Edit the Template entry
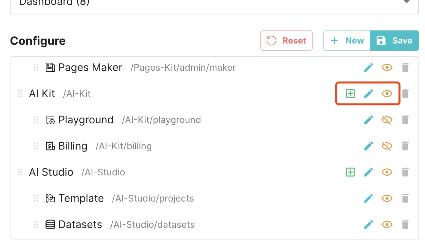Image resolution: width=425 pixels, height=248 pixels. (x=369, y=199)
